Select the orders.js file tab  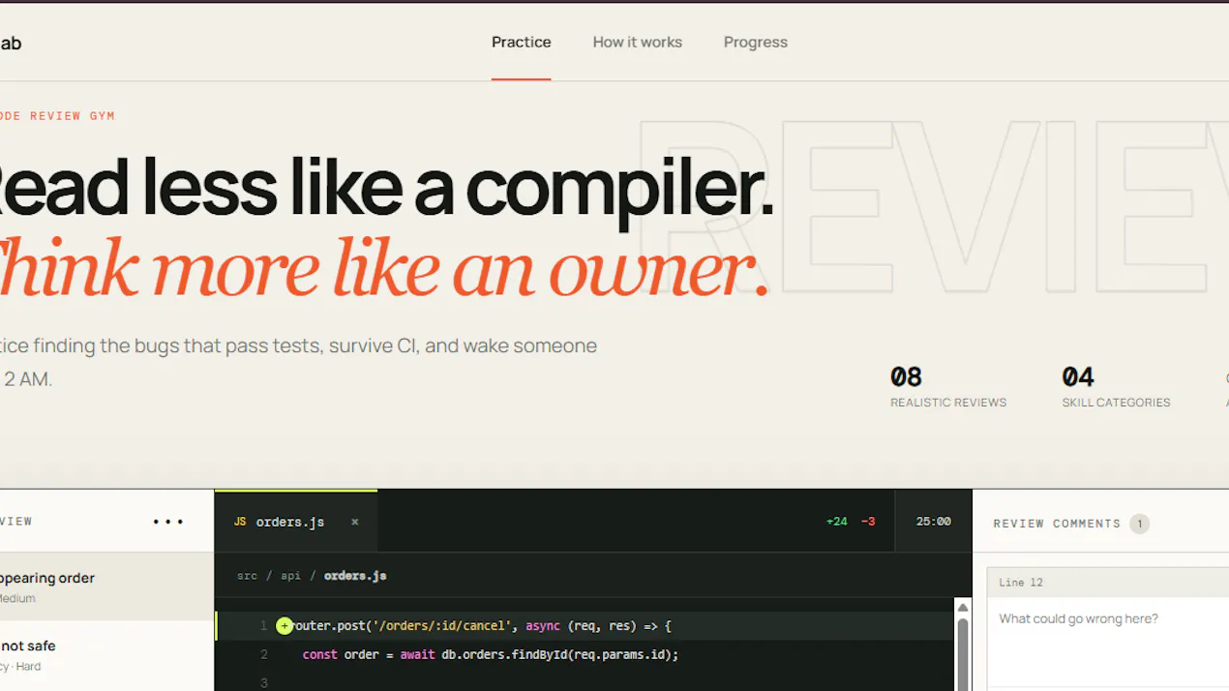click(296, 522)
